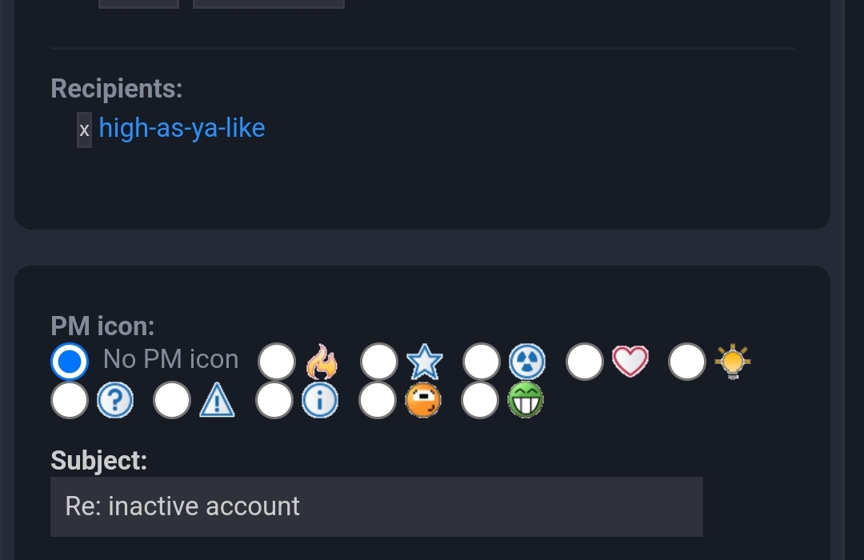Screen dimensions: 864x560
Task: Click the flame PM icon image
Action: 322,362
